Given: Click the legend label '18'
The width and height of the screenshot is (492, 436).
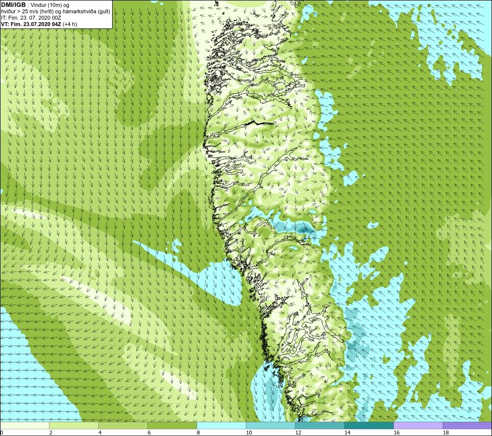Looking at the screenshot, I should click(x=446, y=433).
